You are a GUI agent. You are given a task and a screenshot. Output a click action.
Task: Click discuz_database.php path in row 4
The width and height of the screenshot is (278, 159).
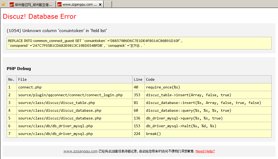(60, 110)
